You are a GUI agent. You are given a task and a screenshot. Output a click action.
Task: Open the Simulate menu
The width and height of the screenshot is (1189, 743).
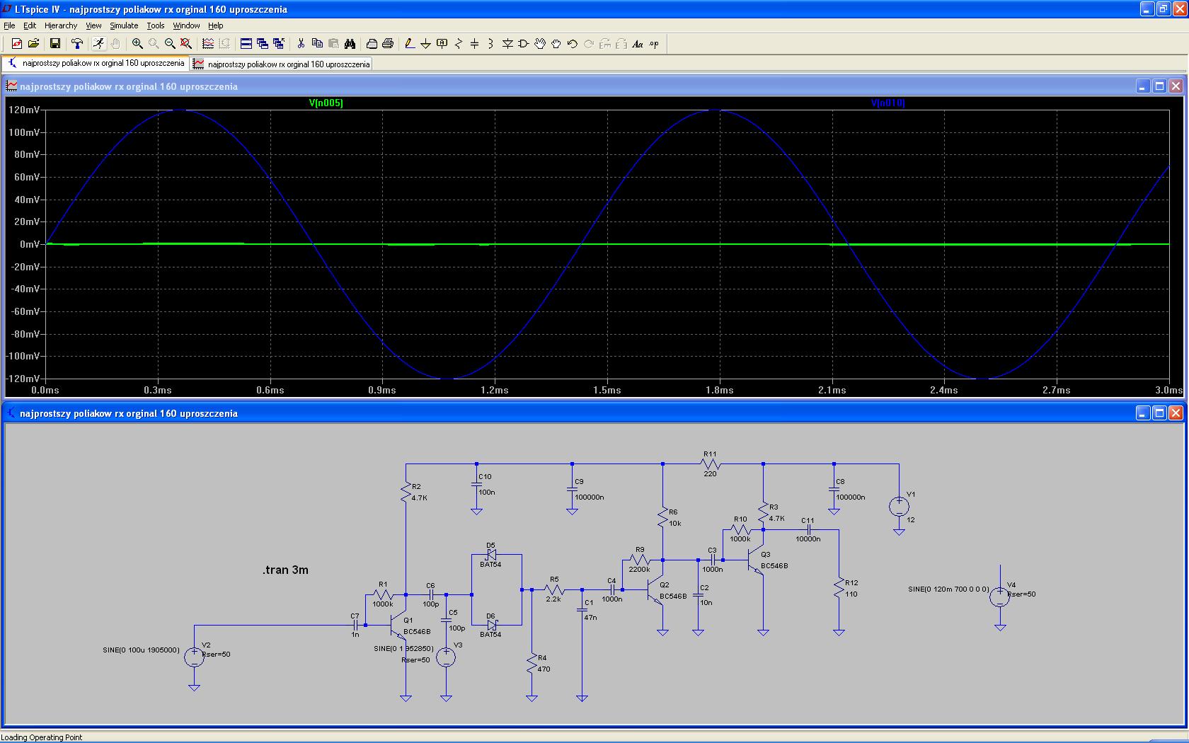[x=124, y=25]
